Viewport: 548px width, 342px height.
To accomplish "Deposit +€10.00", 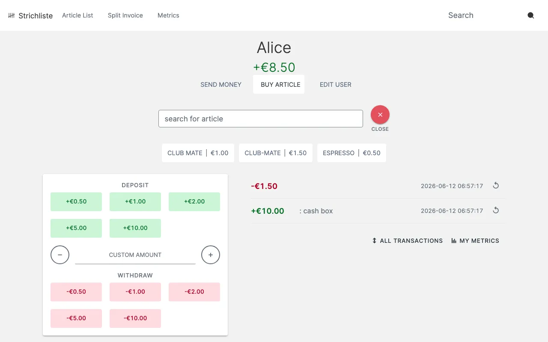I will (135, 228).
